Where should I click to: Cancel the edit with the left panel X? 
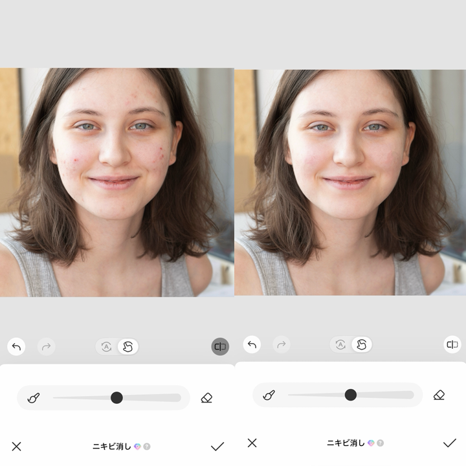[17, 447]
